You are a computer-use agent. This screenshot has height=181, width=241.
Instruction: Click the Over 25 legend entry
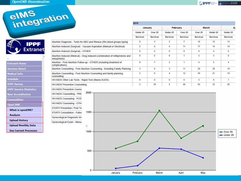(226, 132)
